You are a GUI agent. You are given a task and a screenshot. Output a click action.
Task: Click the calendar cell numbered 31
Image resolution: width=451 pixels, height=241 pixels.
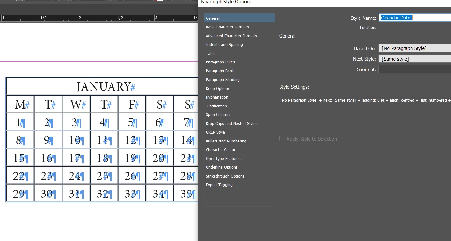tap(76, 193)
